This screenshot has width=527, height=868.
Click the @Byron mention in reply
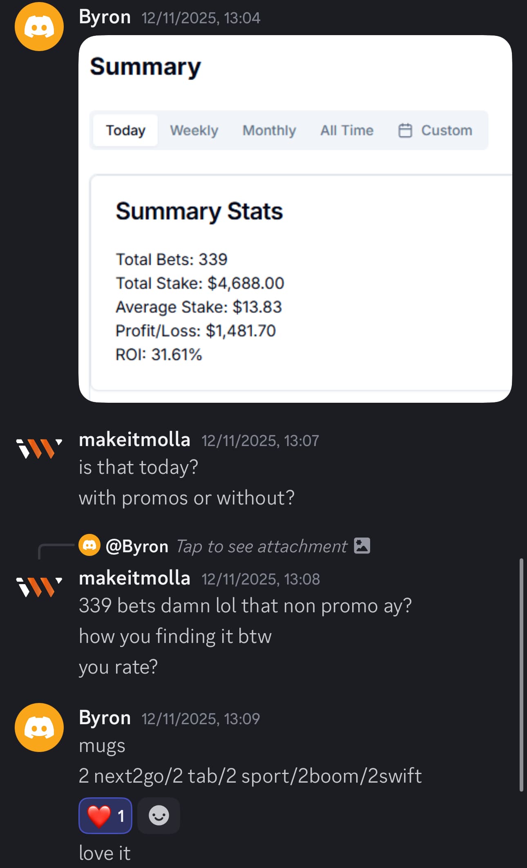137,547
